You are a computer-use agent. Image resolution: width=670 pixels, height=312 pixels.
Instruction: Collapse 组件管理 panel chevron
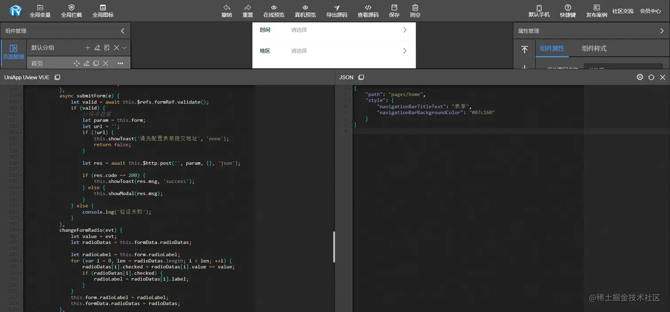click(x=123, y=31)
